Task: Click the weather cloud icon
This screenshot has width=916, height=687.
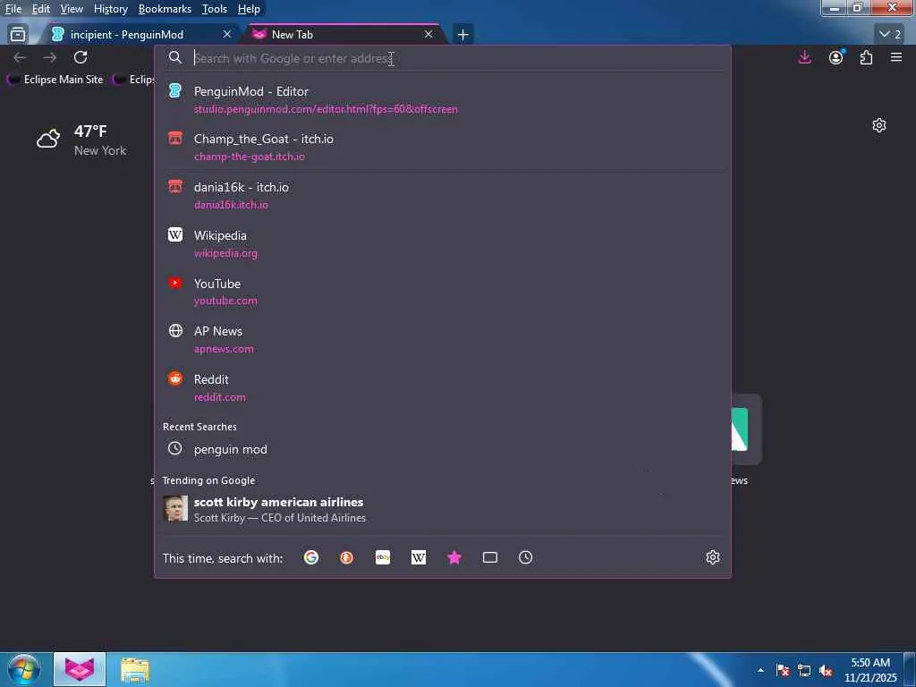Action: pyautogui.click(x=48, y=139)
